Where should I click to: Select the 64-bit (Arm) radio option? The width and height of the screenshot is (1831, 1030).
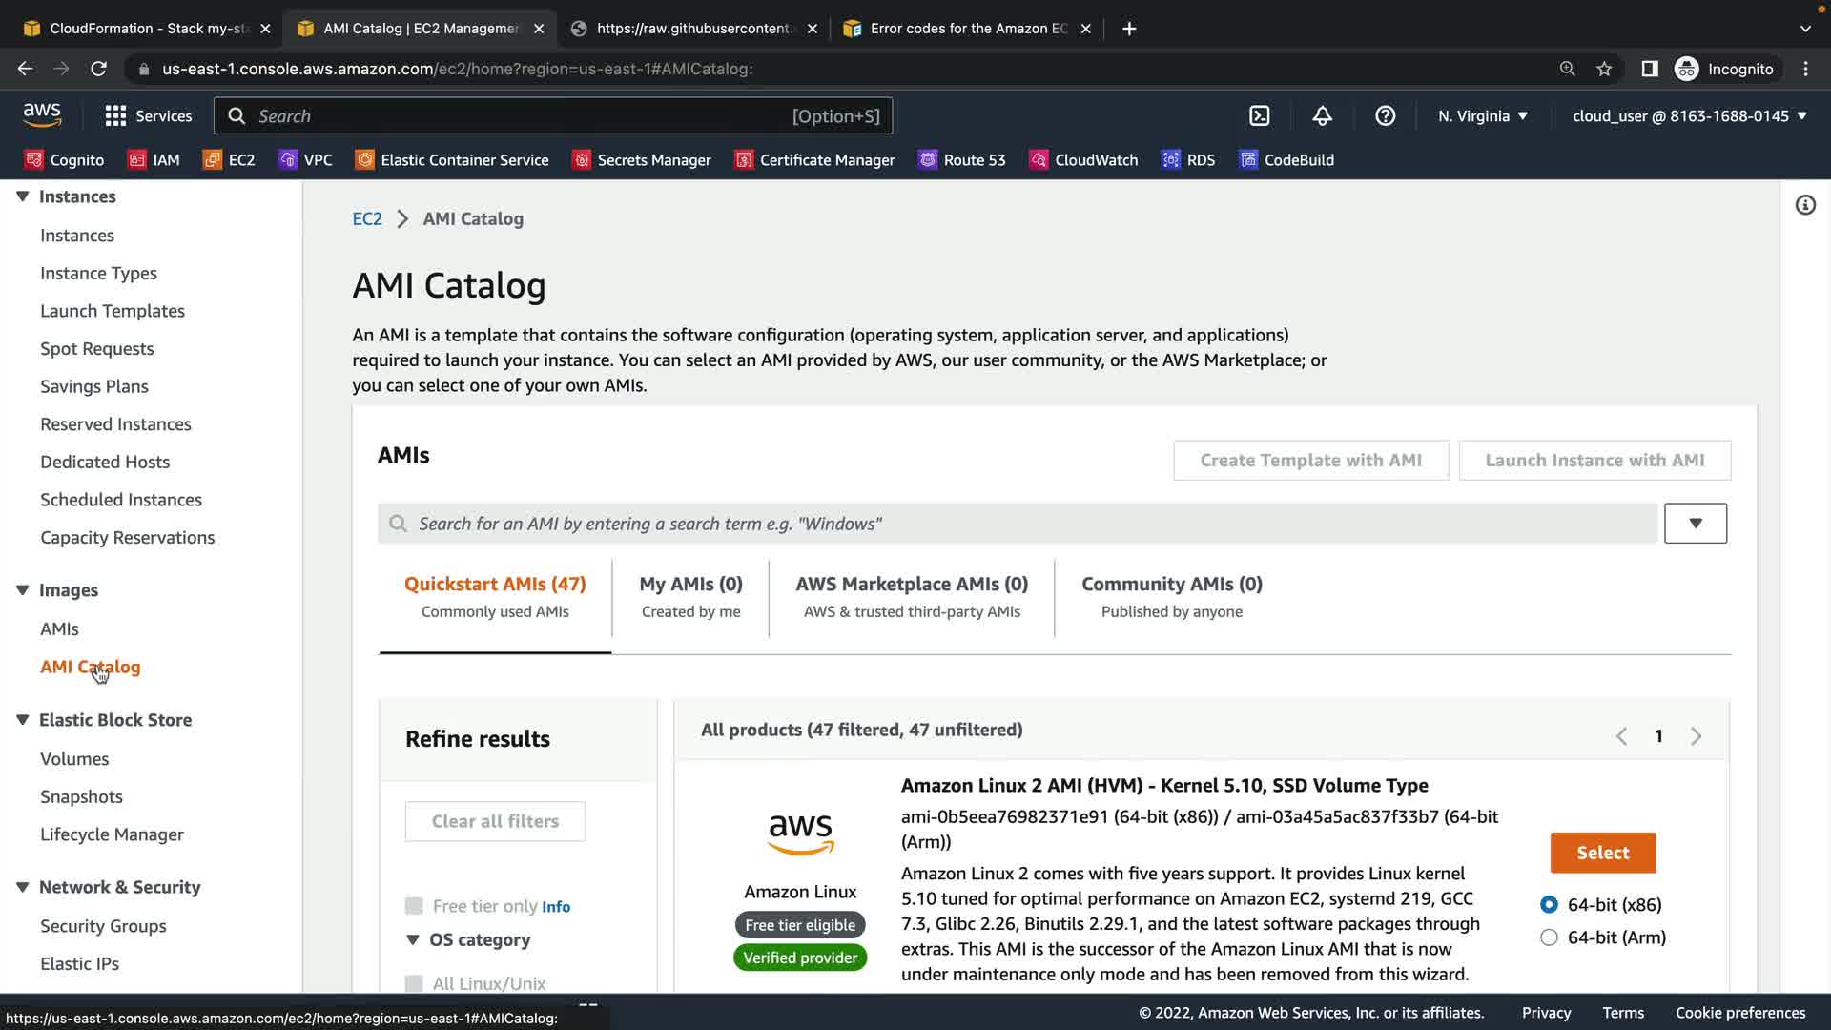tap(1549, 937)
